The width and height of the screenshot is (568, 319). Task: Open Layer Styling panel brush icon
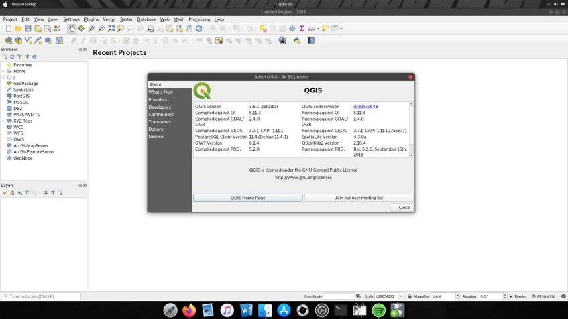tap(5, 193)
